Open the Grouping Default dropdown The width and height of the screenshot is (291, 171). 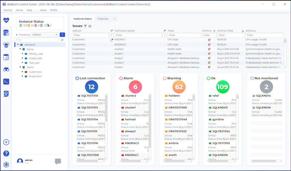[x=45, y=34]
